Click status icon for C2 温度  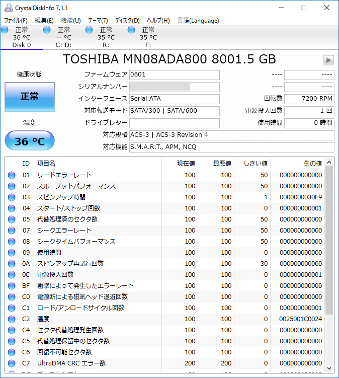[x=12, y=319]
